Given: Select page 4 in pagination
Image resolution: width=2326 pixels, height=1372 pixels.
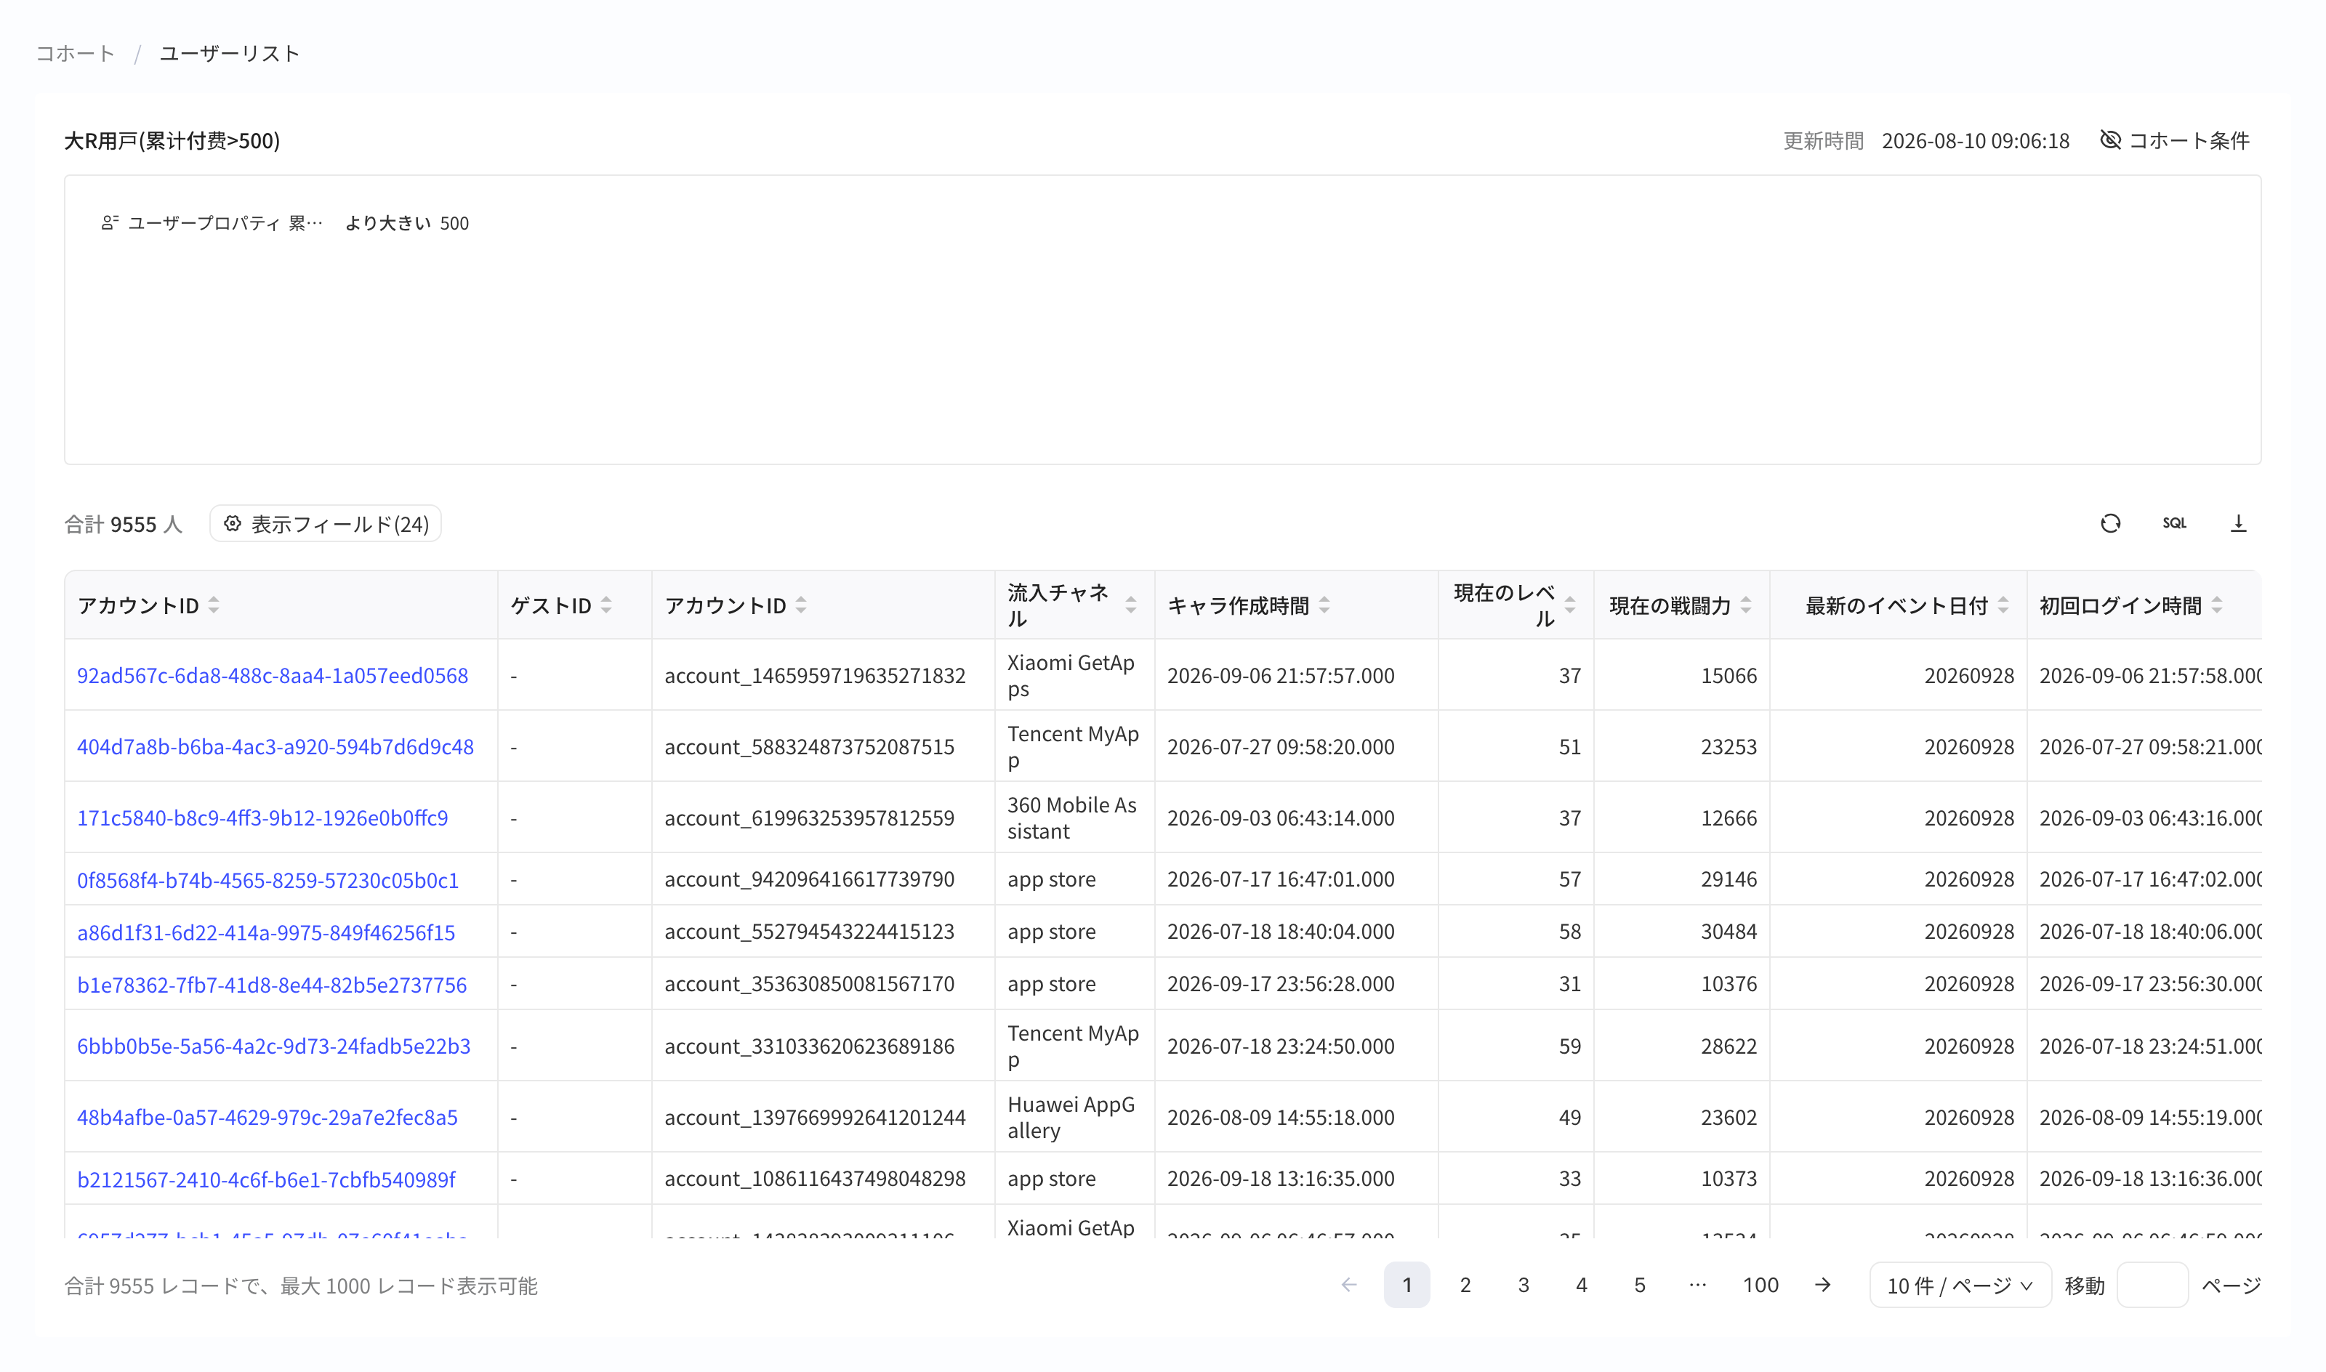Looking at the screenshot, I should [1581, 1285].
